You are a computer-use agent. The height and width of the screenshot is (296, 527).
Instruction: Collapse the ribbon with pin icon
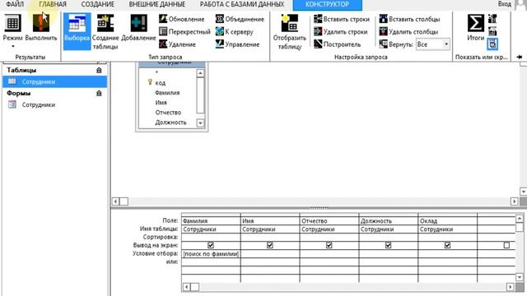(x=520, y=57)
